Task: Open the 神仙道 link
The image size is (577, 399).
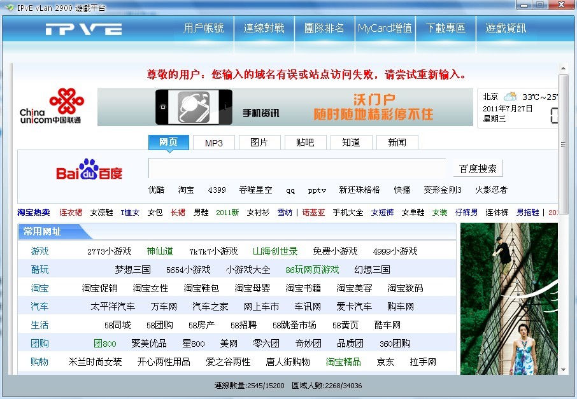Action: point(160,251)
